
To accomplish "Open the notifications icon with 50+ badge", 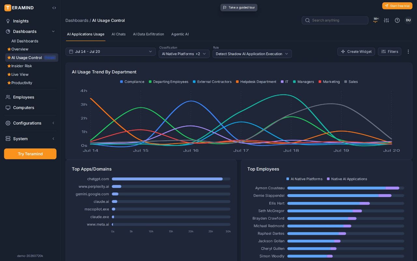I will [376, 20].
